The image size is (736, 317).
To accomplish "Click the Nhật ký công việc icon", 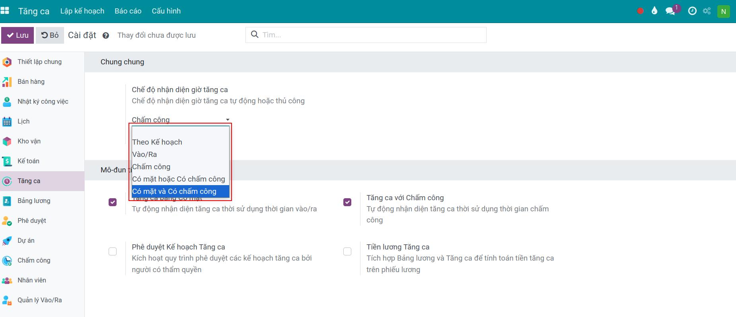I will [7, 102].
